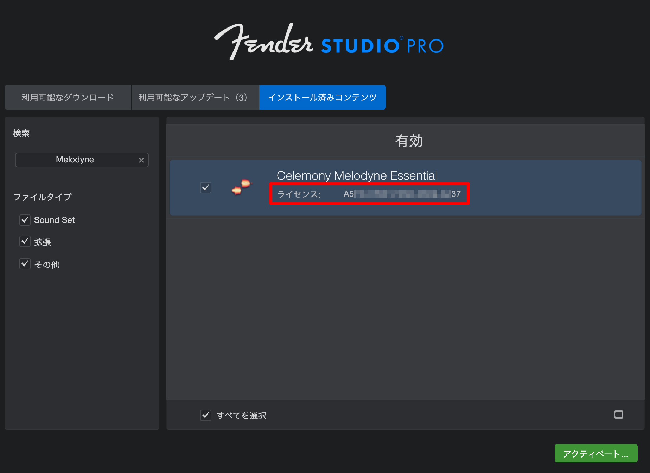
Task: Click the green アクティベート button
Action: pyautogui.click(x=596, y=453)
